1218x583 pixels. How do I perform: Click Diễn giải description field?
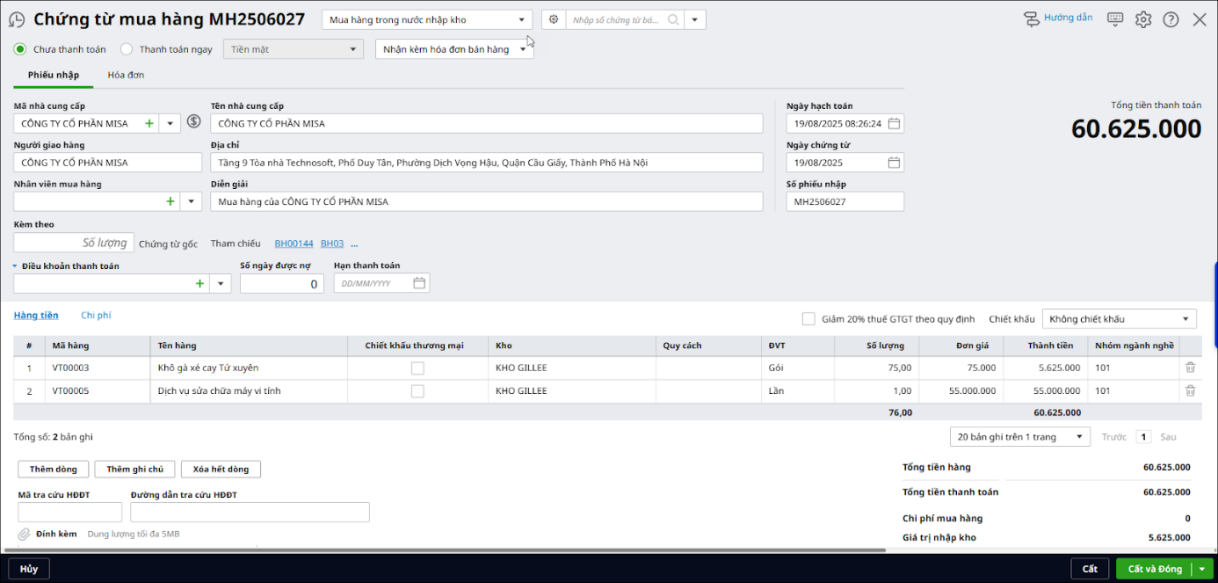click(487, 201)
